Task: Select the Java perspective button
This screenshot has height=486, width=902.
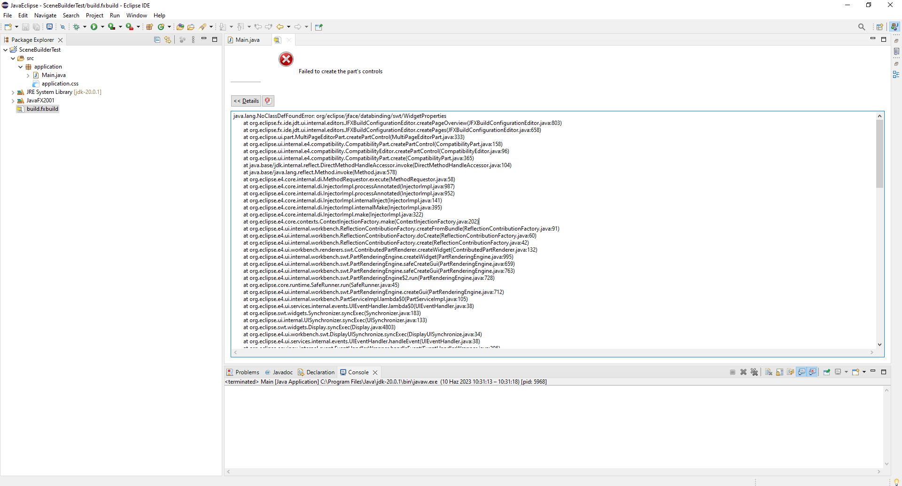Action: pos(895,27)
